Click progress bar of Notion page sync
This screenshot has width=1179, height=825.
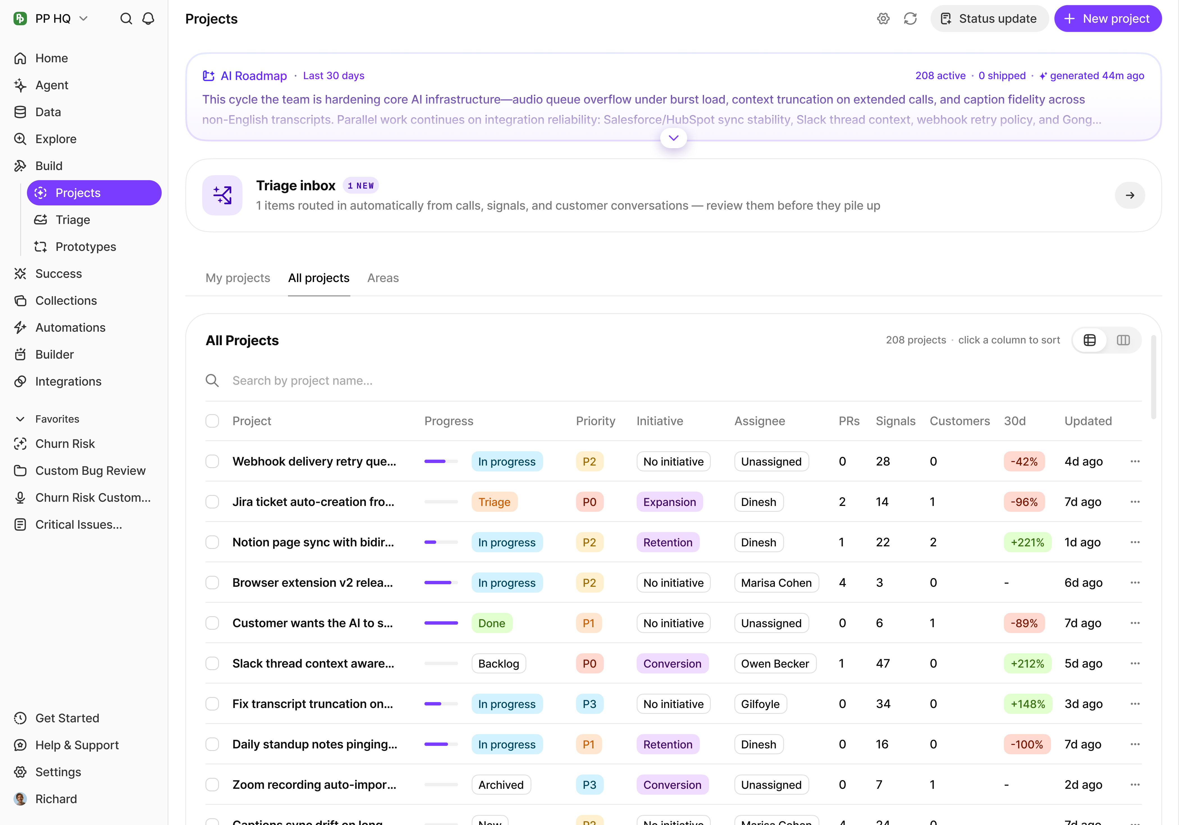441,542
